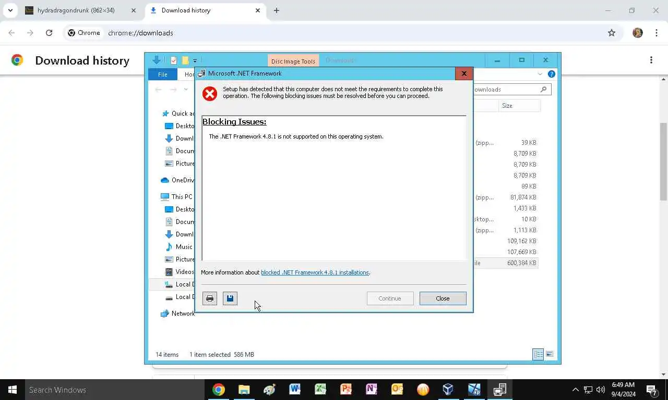668x400 pixels.
Task: Switch Explorer to details view icon
Action: (538, 354)
